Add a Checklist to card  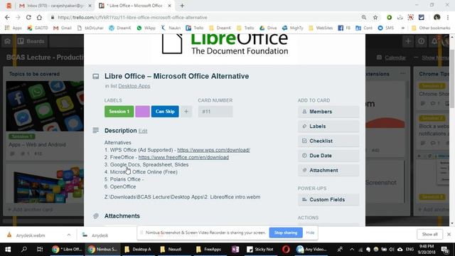coord(328,141)
